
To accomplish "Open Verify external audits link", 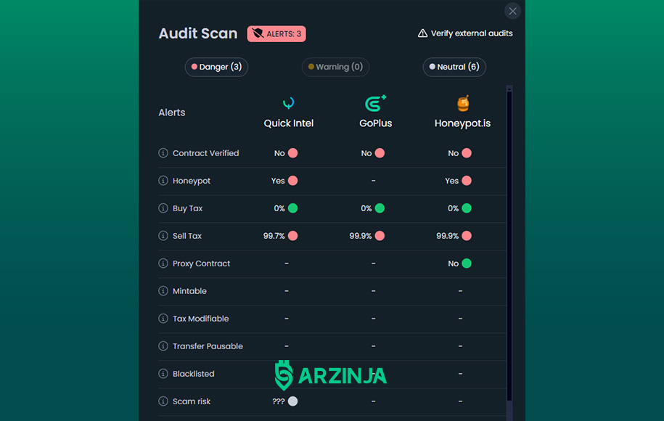I will coord(465,33).
